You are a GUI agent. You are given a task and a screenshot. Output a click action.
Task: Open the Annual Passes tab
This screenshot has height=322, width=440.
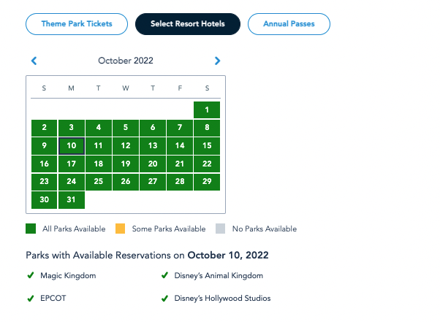click(x=288, y=24)
